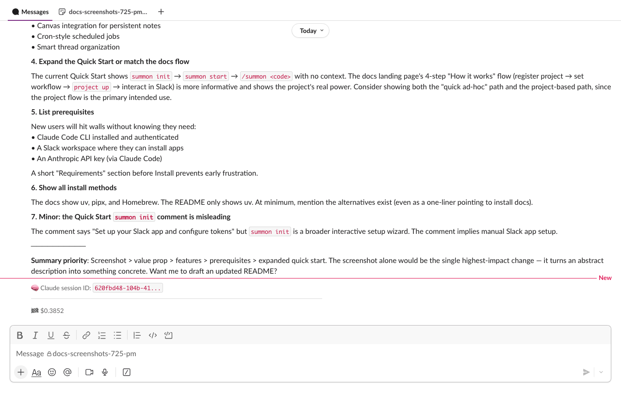Open the shortcuts menu in the composer
The image size is (621, 394).
click(x=126, y=372)
